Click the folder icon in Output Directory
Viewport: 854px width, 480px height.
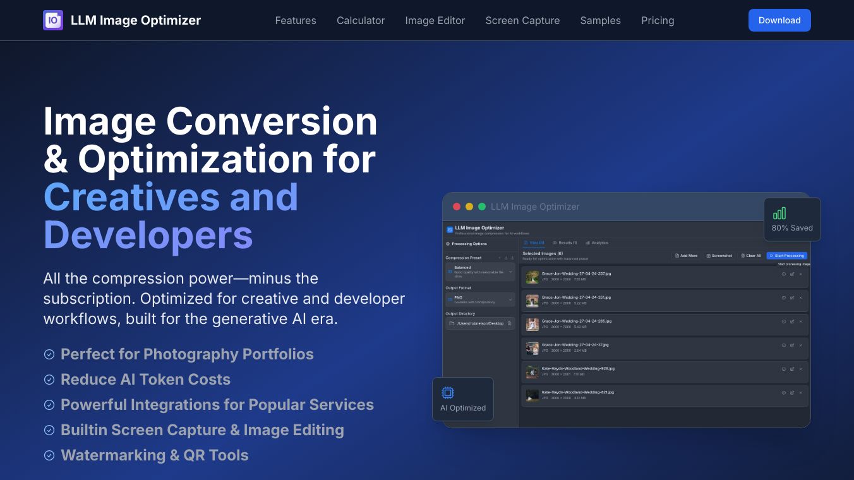pyautogui.click(x=452, y=323)
